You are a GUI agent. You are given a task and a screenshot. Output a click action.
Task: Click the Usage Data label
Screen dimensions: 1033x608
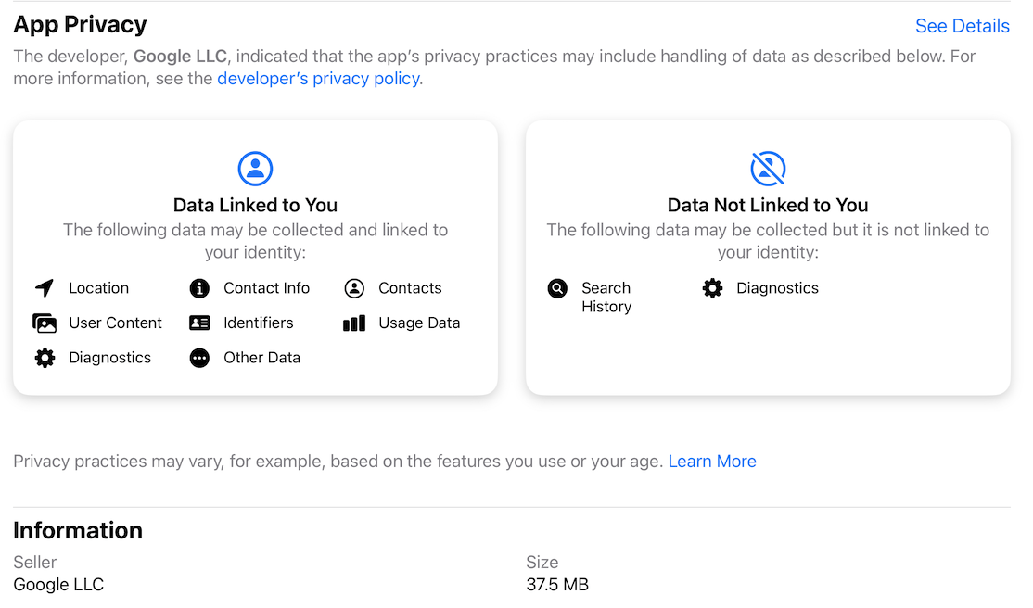pyautogui.click(x=419, y=323)
